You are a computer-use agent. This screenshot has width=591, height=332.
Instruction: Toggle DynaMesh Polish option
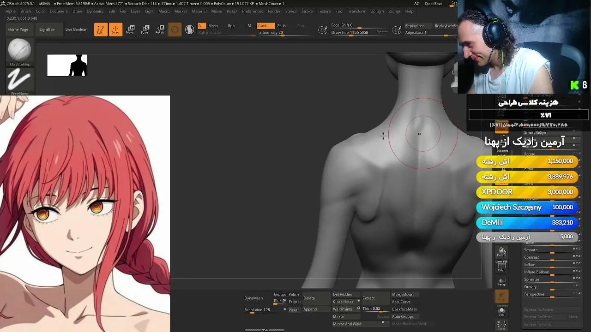[x=294, y=295]
